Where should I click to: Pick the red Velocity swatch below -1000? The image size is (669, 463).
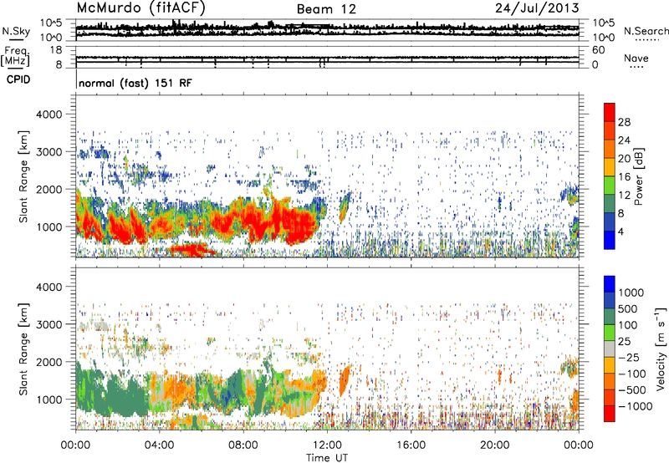(x=610, y=414)
